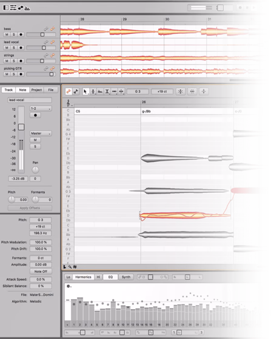Select the Hi tab in Sound Editor
271x339 pixels.
coord(98,277)
